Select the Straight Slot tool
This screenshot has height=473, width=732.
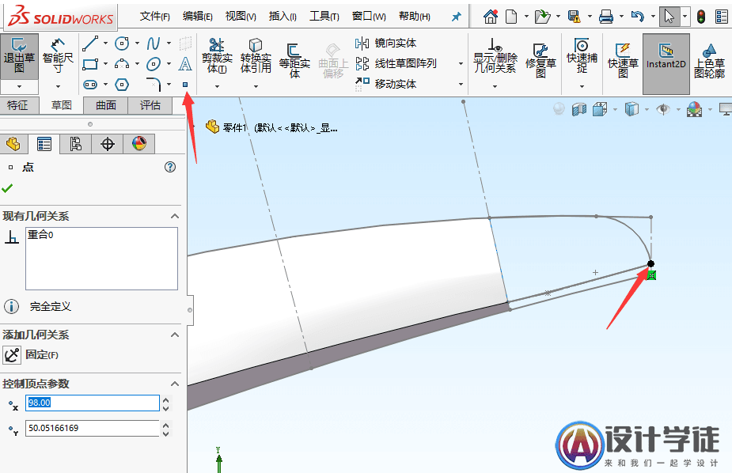[x=90, y=85]
